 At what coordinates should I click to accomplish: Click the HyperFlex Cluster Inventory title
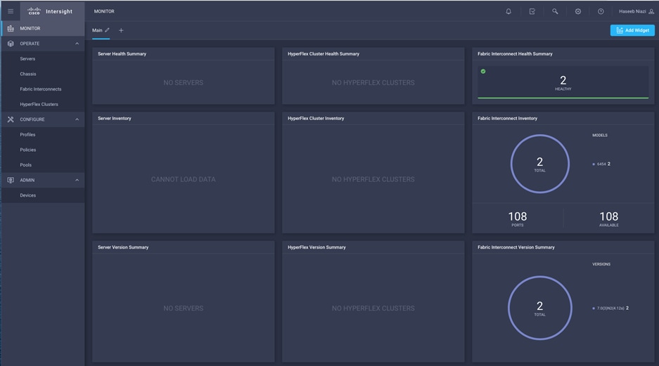tap(316, 118)
